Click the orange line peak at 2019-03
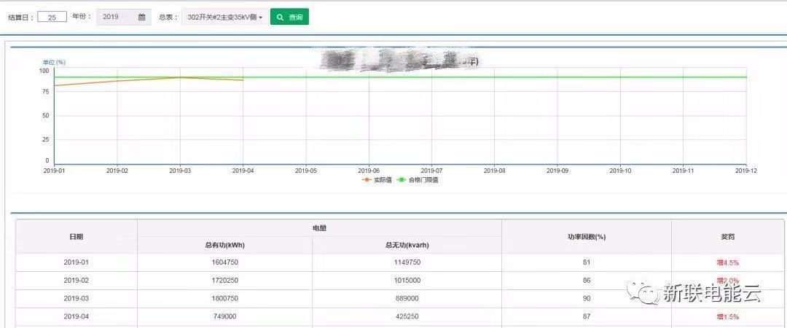The image size is (787, 328). pyautogui.click(x=180, y=77)
